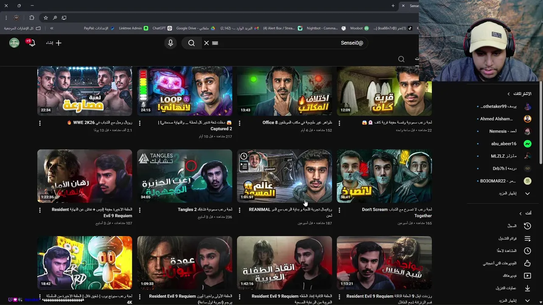Open the on-screen keyboard icon in the search box

coord(215,43)
